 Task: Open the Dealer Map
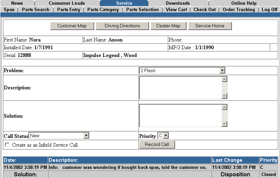pyautogui.click(x=168, y=26)
